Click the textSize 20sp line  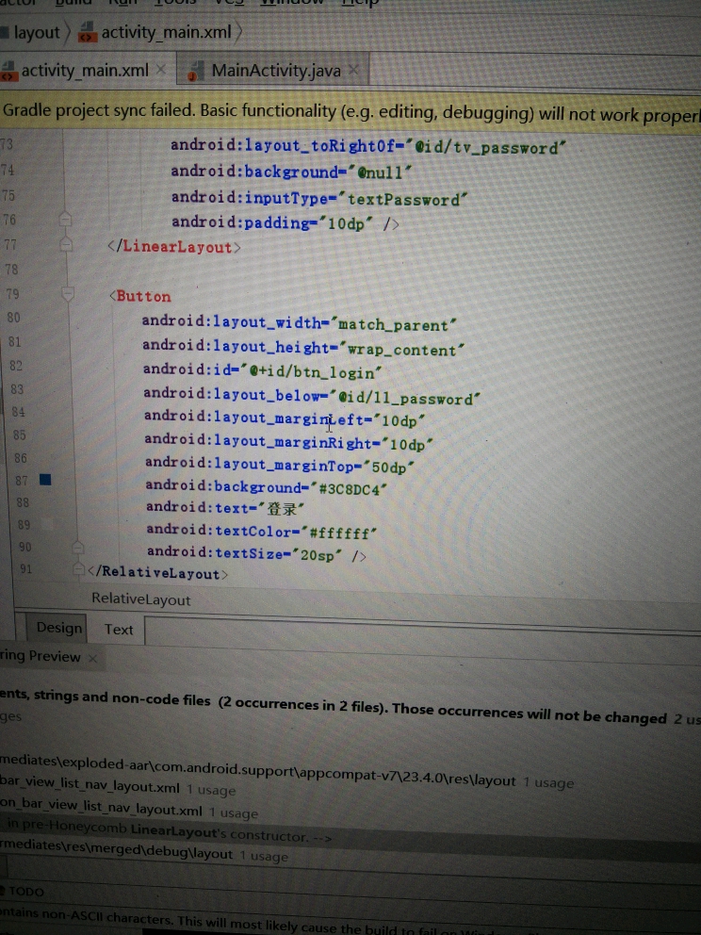click(x=256, y=553)
